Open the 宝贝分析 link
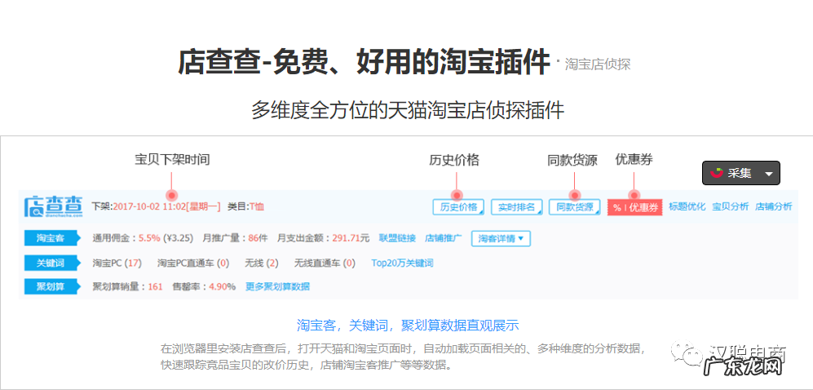The height and width of the screenshot is (390, 813). point(730,206)
